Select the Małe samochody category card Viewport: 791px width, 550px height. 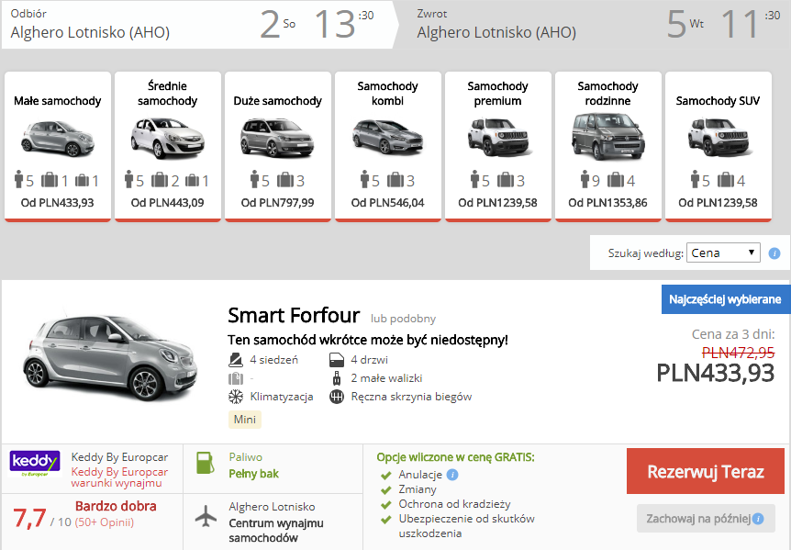tap(58, 146)
